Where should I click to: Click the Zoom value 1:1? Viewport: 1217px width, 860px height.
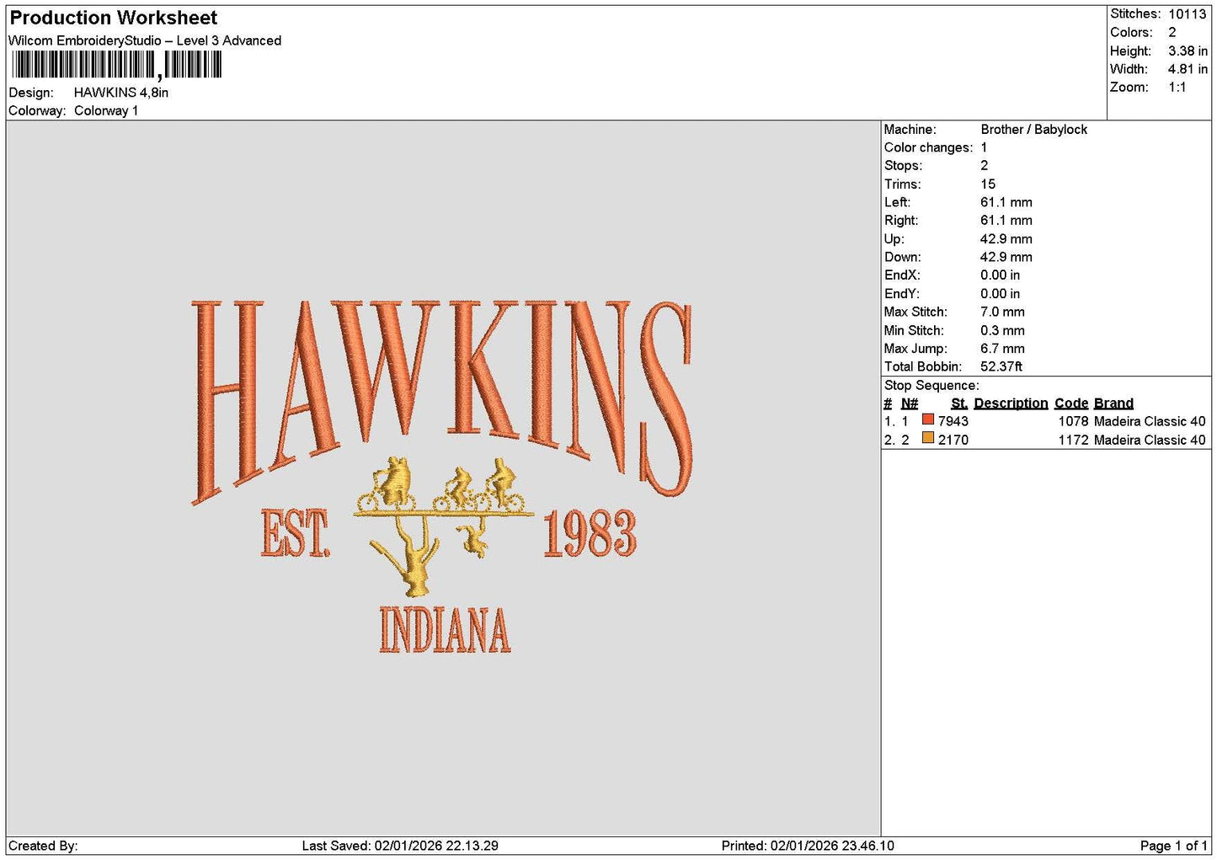click(x=1177, y=88)
